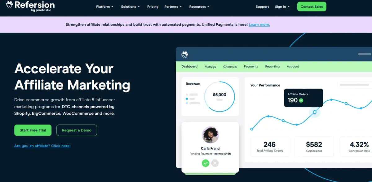
Task: Click the 246 Total Affiliate Orders card
Action: [x=270, y=146]
